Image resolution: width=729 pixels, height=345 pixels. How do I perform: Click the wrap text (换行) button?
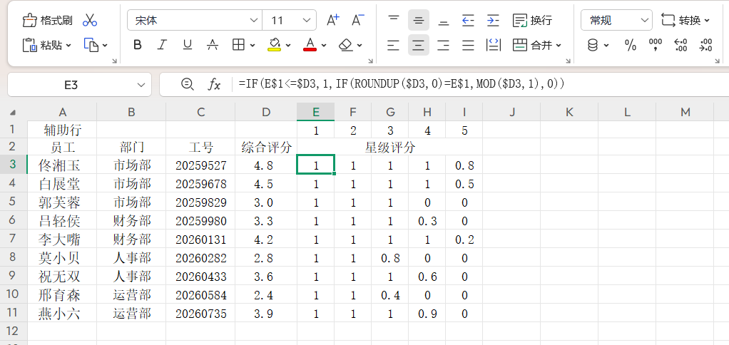point(533,21)
